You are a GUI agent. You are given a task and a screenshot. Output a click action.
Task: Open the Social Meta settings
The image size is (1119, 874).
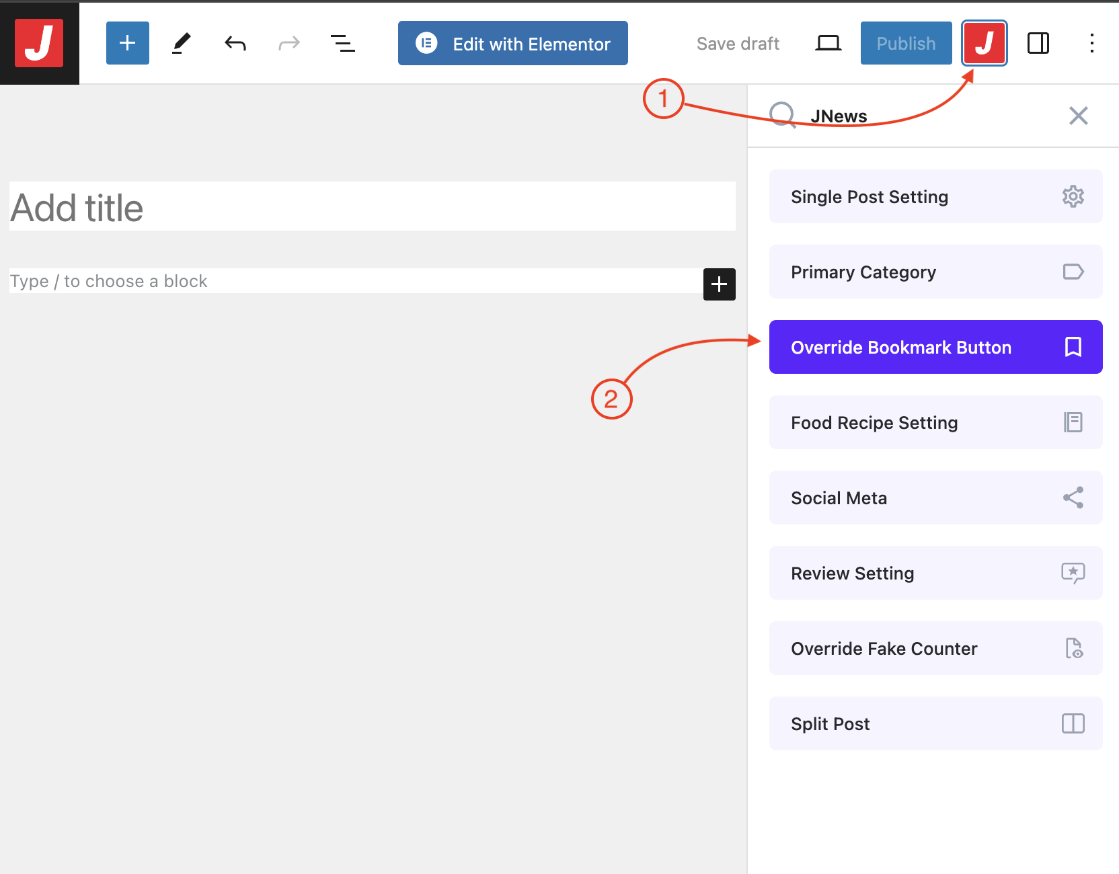(x=935, y=498)
